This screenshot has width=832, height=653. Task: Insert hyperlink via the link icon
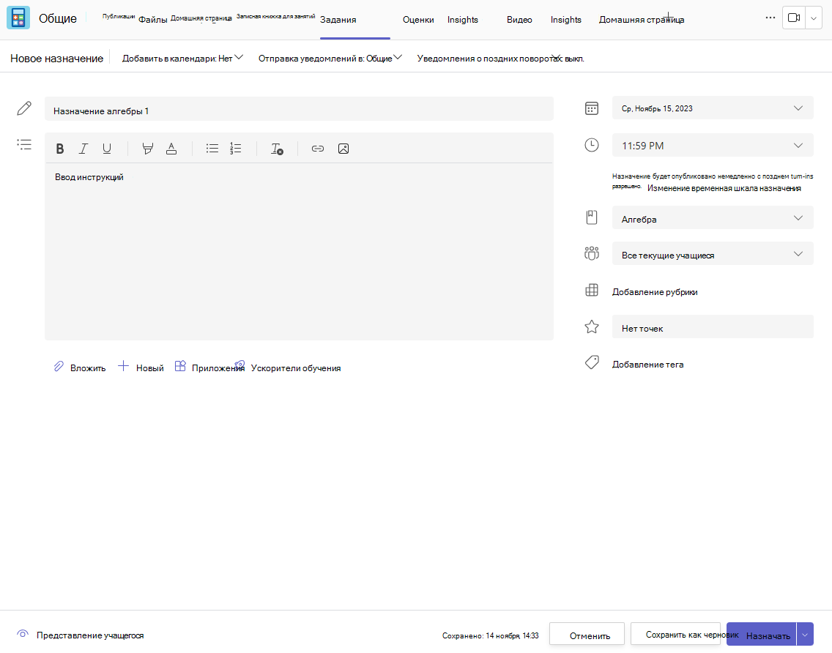(318, 149)
